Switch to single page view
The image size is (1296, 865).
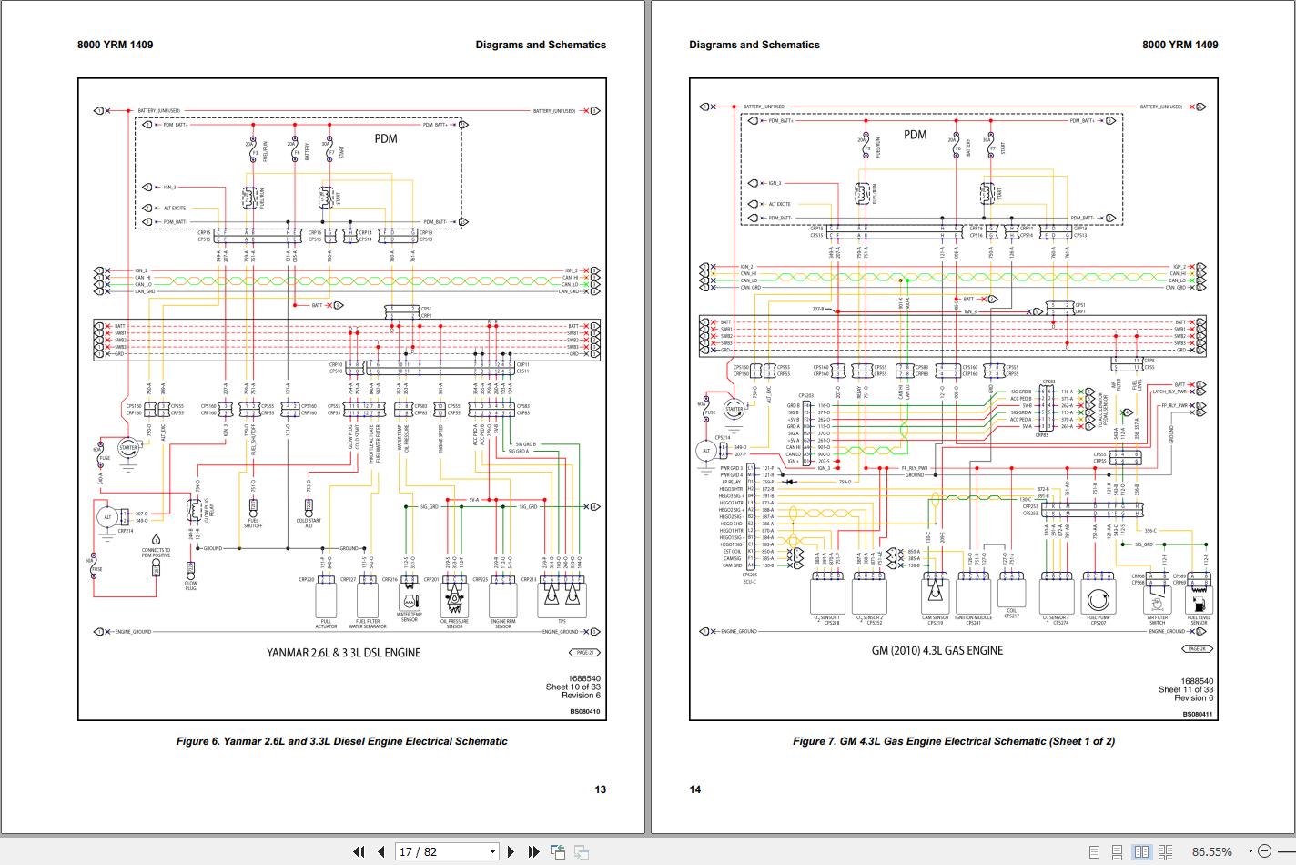click(x=1094, y=851)
